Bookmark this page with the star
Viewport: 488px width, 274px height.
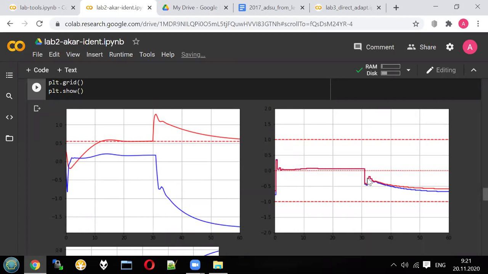click(x=416, y=24)
